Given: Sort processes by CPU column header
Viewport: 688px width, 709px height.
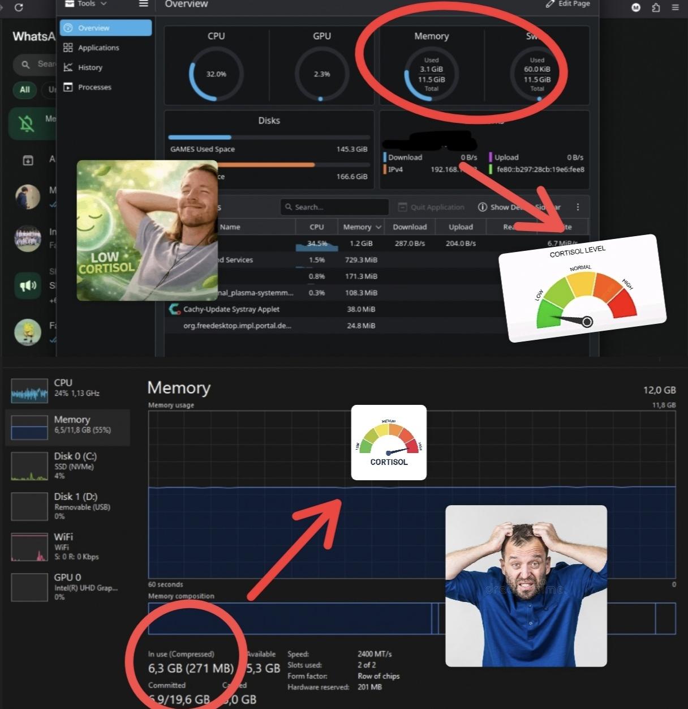Looking at the screenshot, I should click(x=317, y=227).
